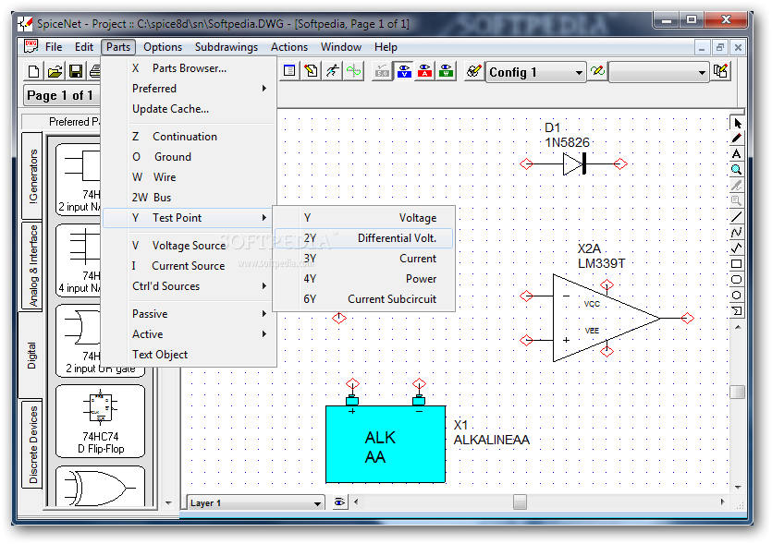Select the arrow pointer tool
The image size is (772, 544).
click(737, 123)
